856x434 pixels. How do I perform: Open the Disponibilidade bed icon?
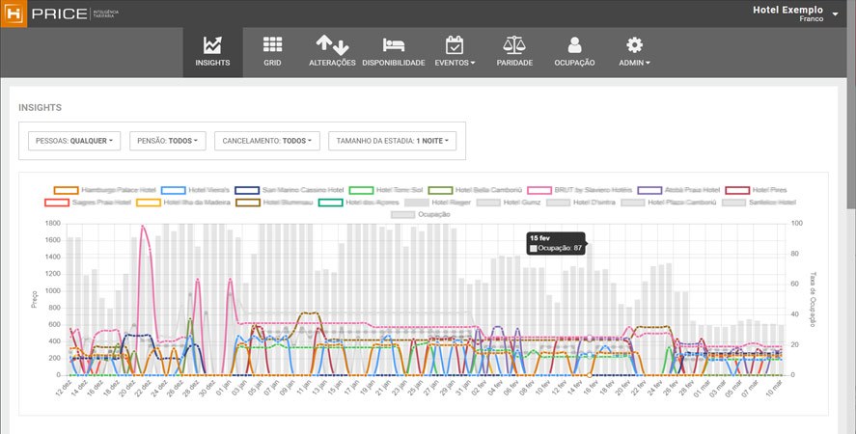(393, 45)
